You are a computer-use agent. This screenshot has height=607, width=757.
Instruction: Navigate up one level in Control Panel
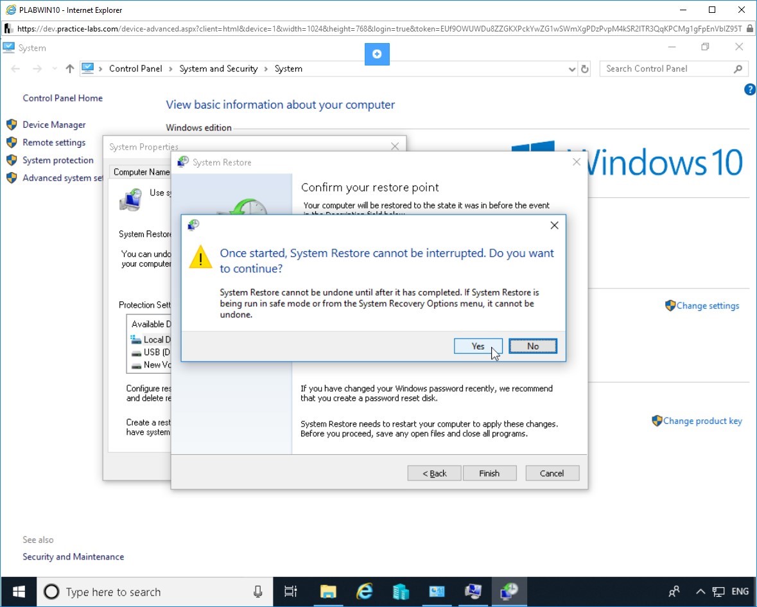(70, 69)
